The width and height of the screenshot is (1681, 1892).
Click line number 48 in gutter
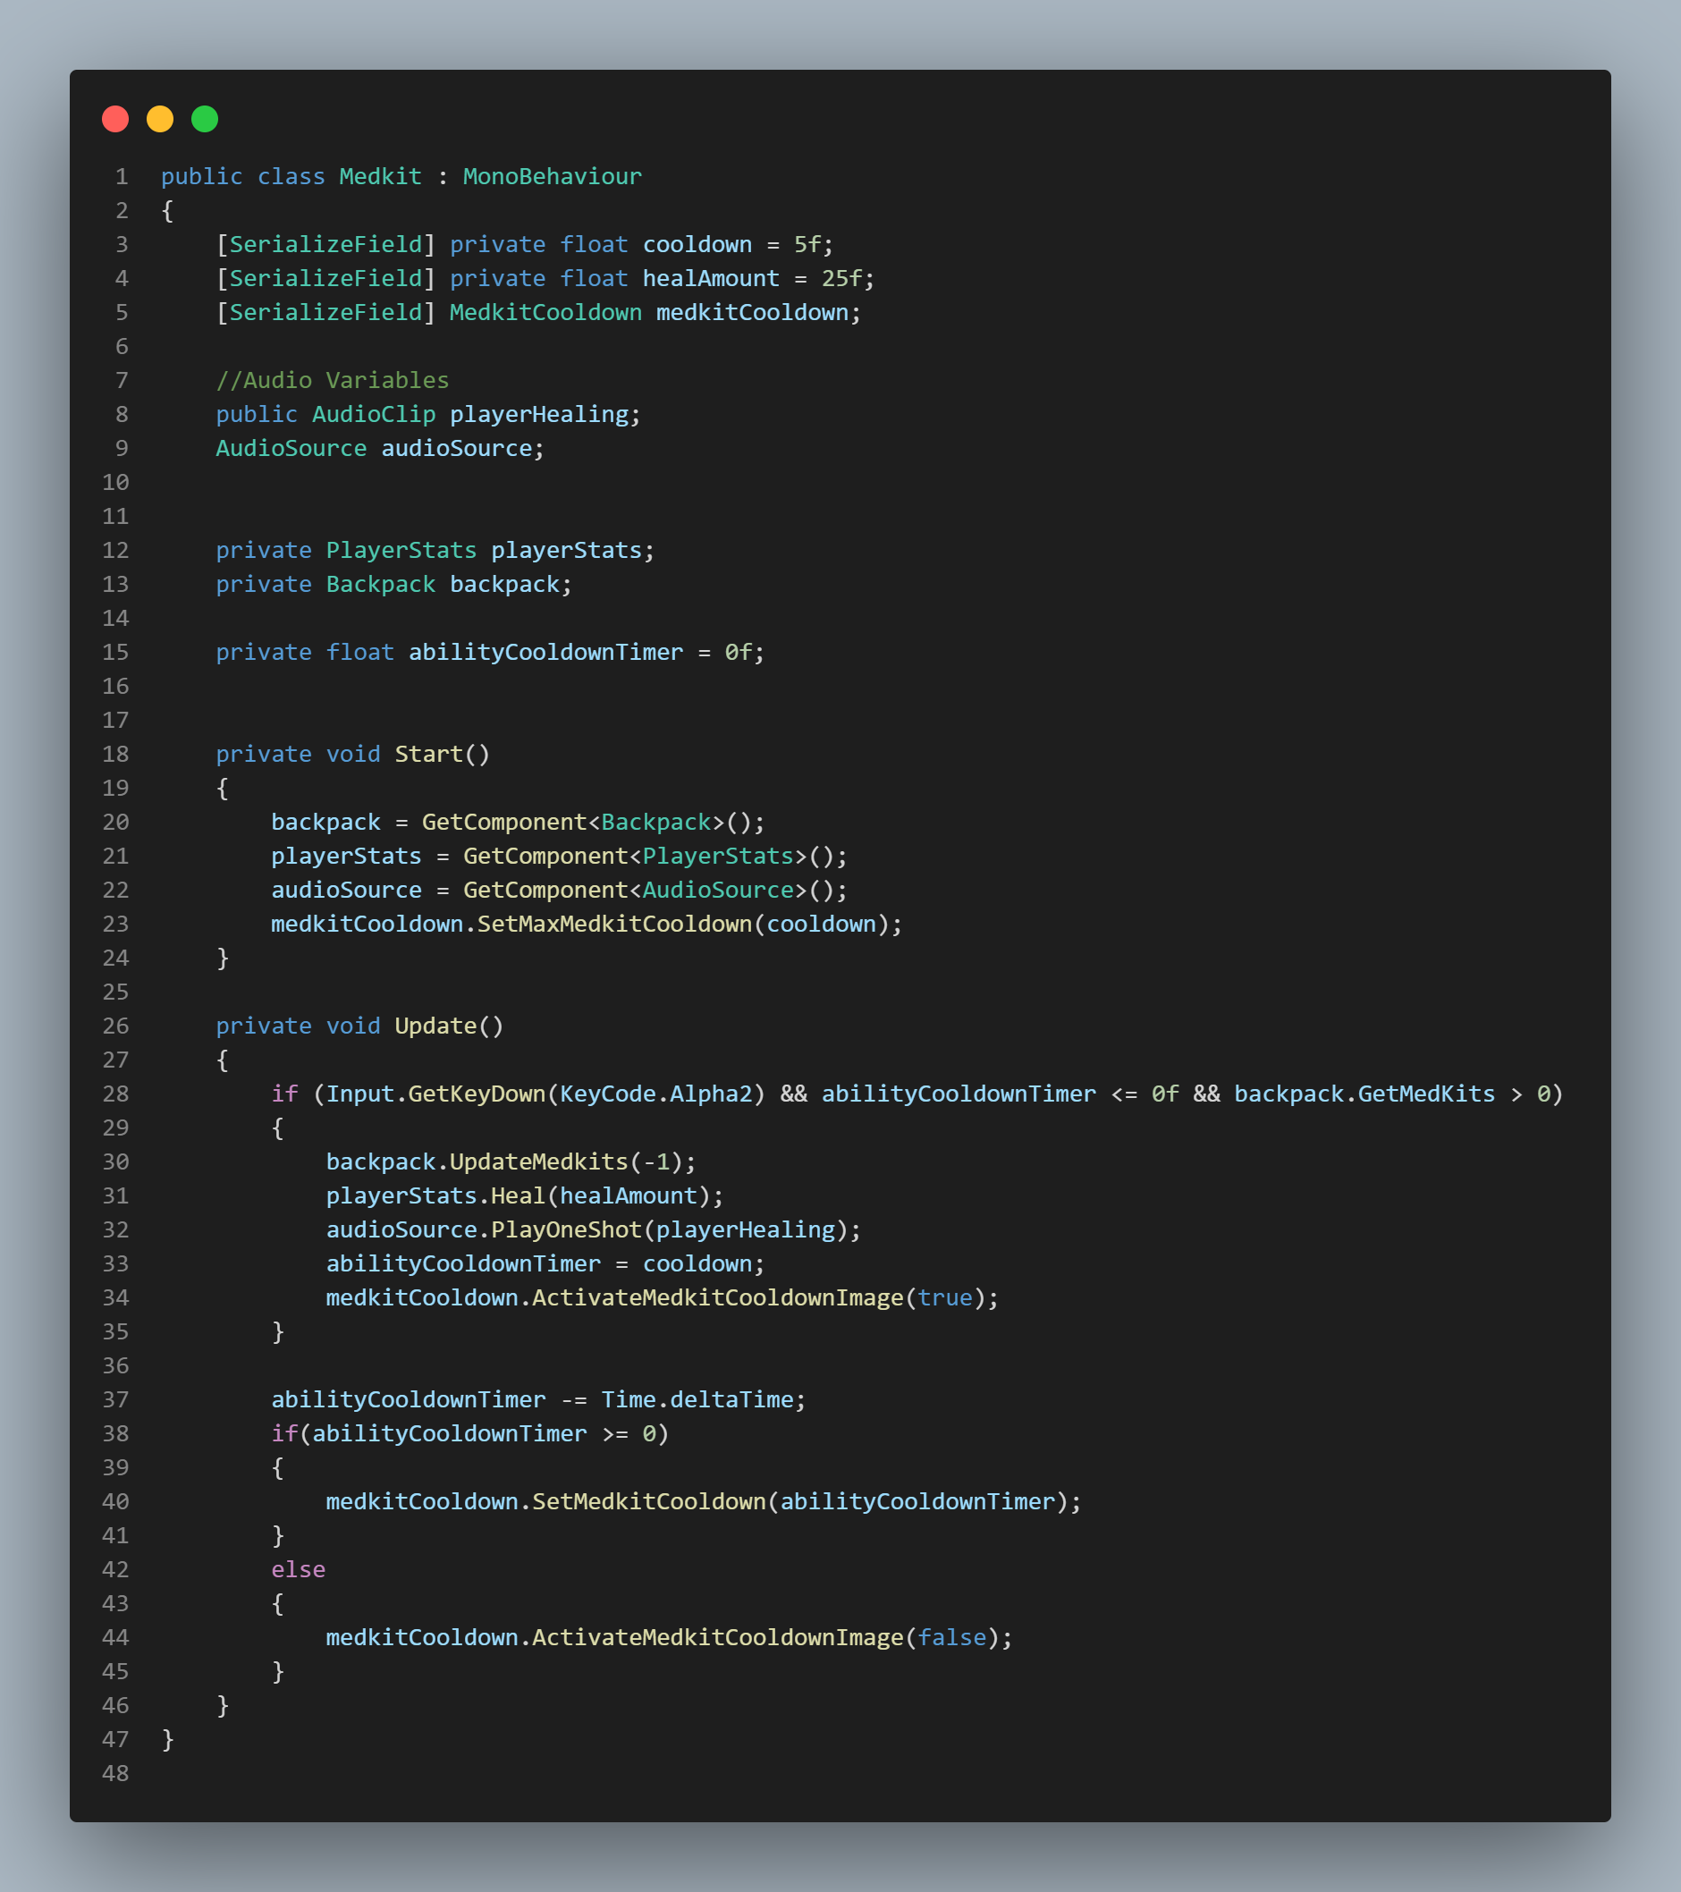tap(115, 1773)
